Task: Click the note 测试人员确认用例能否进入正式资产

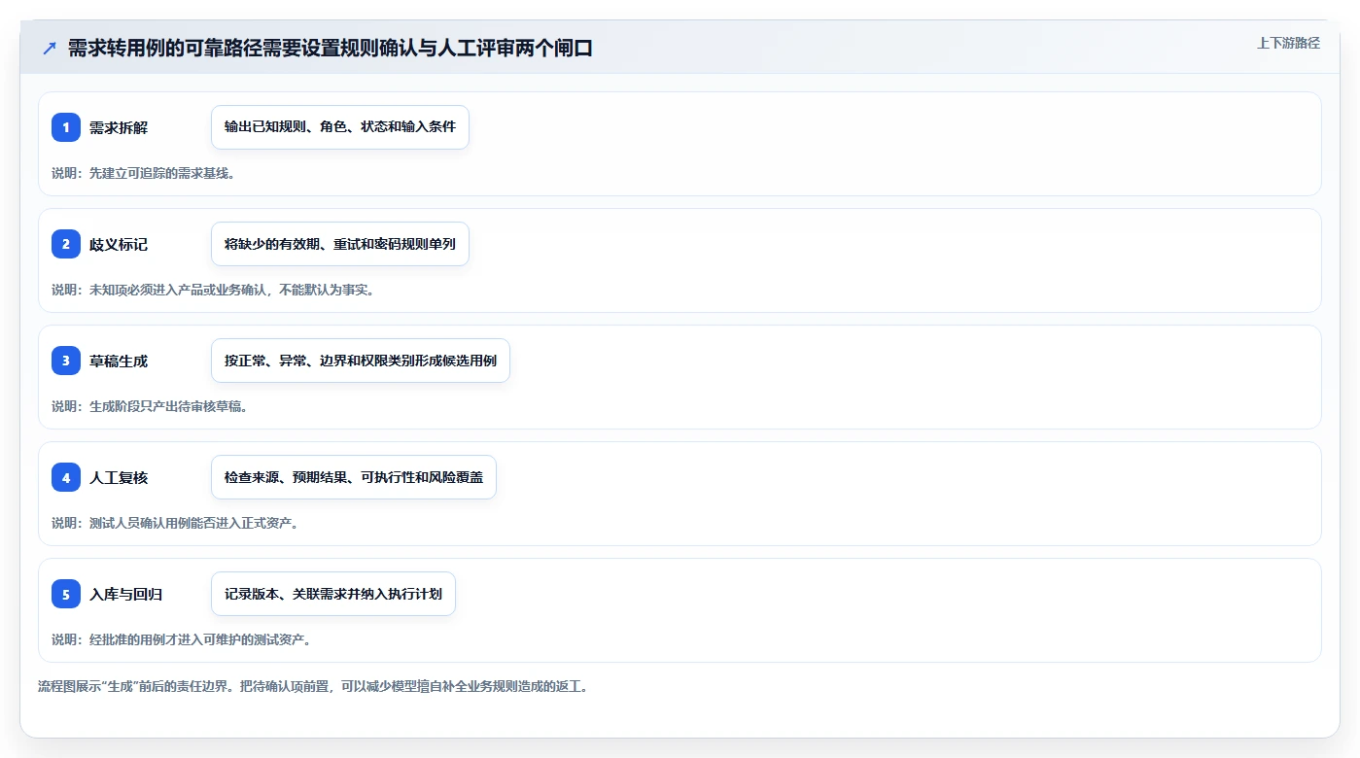Action: 175,523
